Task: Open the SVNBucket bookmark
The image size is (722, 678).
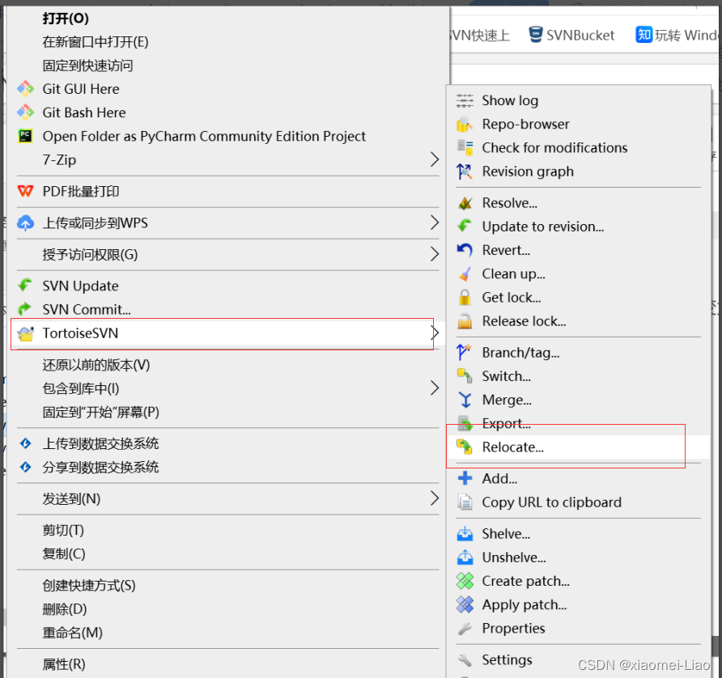Action: click(x=571, y=35)
